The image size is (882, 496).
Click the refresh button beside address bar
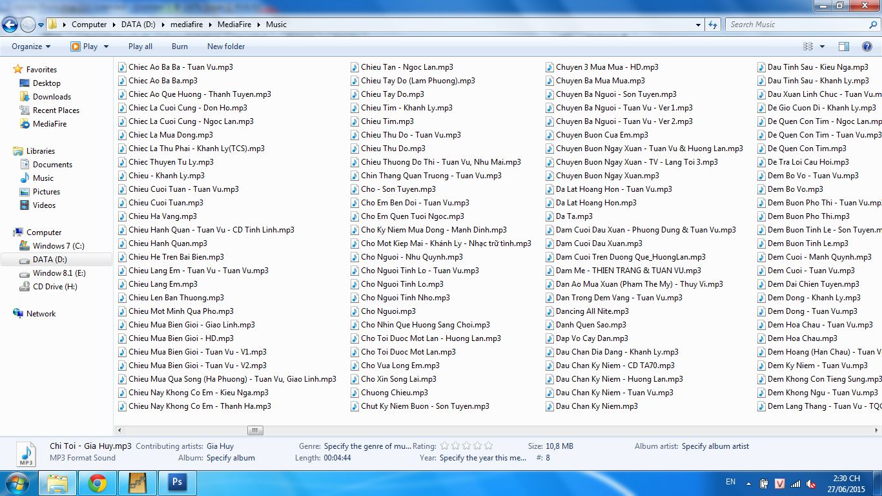pyautogui.click(x=713, y=25)
